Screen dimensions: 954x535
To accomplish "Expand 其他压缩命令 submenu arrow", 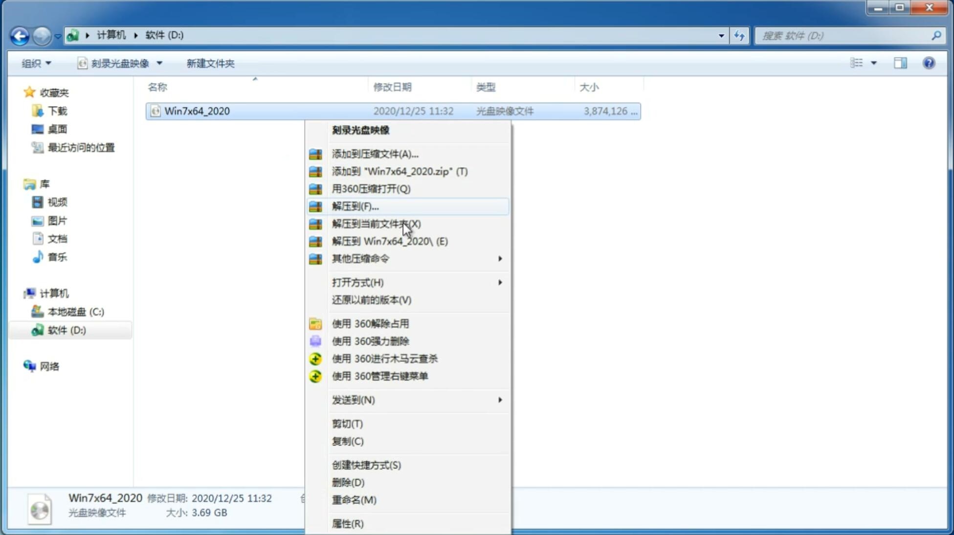I will (501, 258).
